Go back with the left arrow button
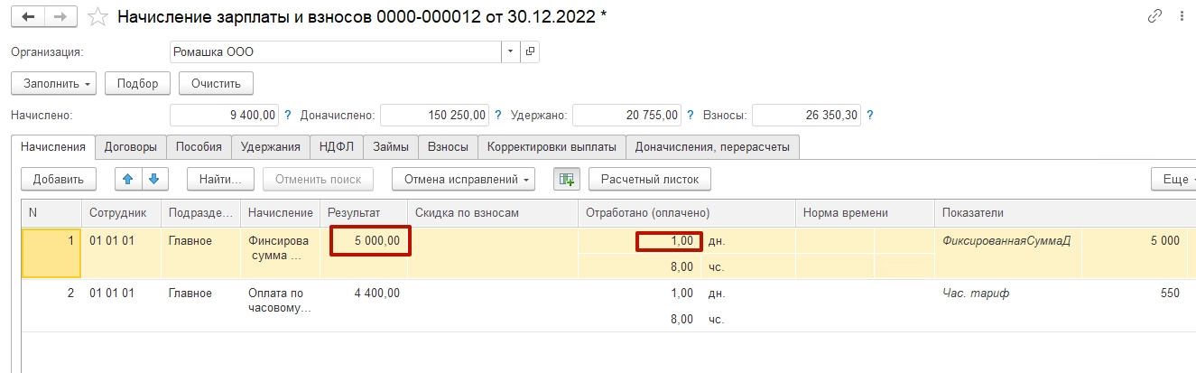This screenshot has width=1196, height=373. [x=27, y=17]
